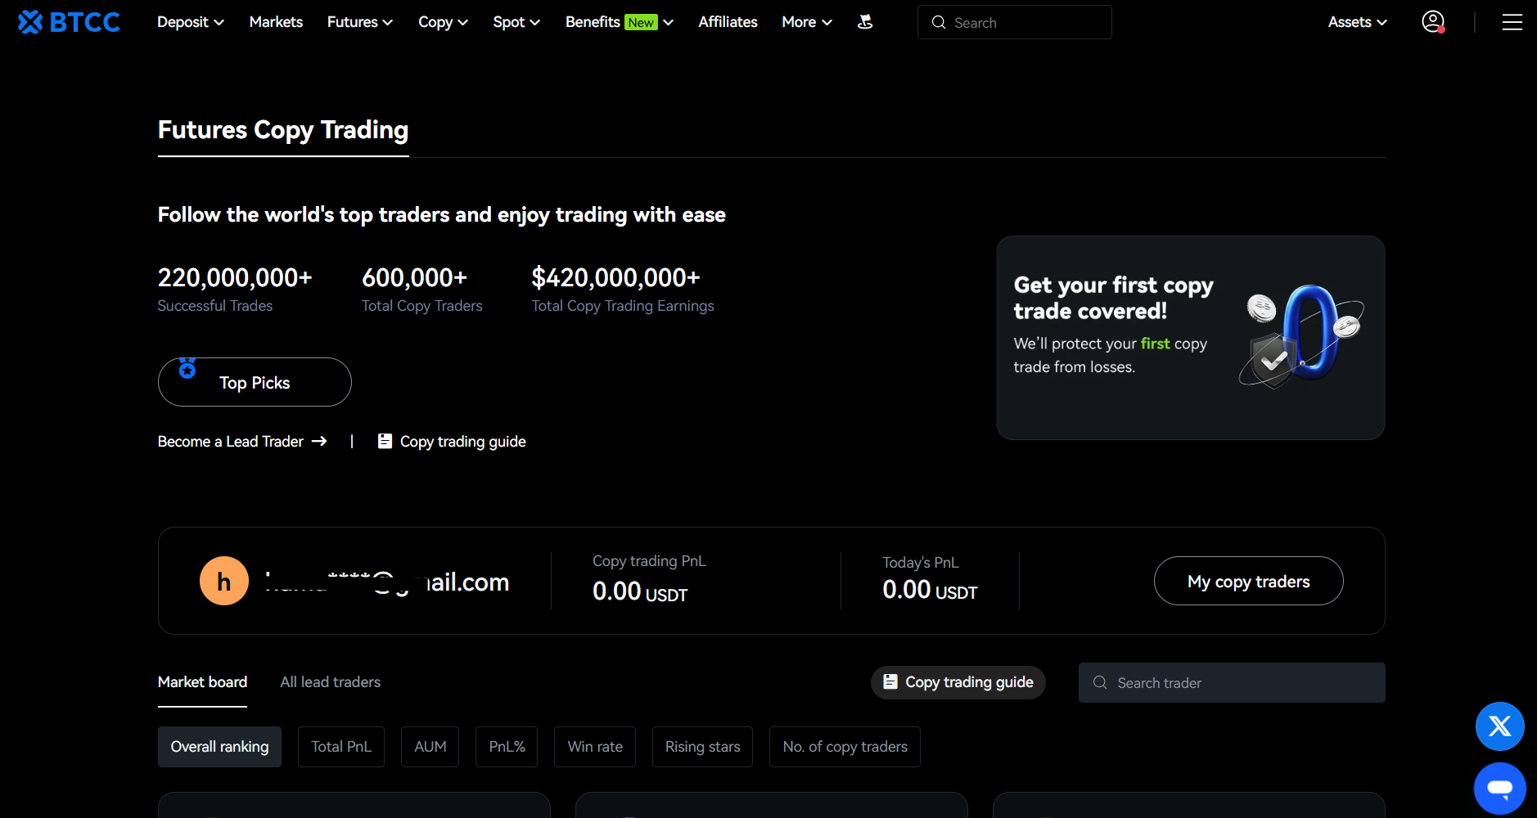Open the hamburger menu icon
This screenshot has width=1537, height=818.
click(1512, 23)
